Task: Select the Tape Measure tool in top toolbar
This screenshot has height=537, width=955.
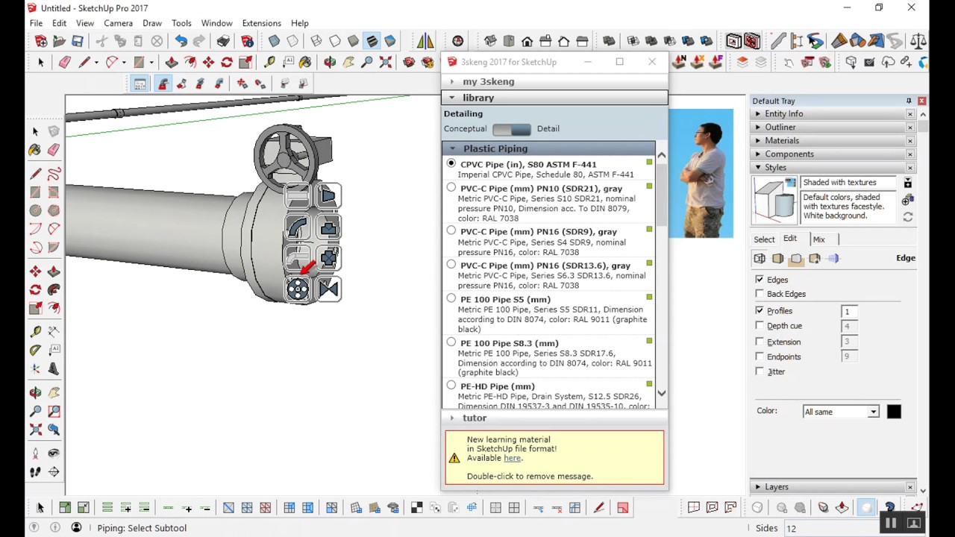Action: (x=269, y=63)
